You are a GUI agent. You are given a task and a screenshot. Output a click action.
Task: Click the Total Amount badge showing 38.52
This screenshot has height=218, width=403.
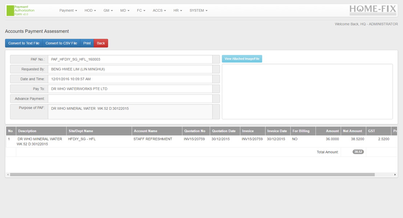(x=358, y=152)
